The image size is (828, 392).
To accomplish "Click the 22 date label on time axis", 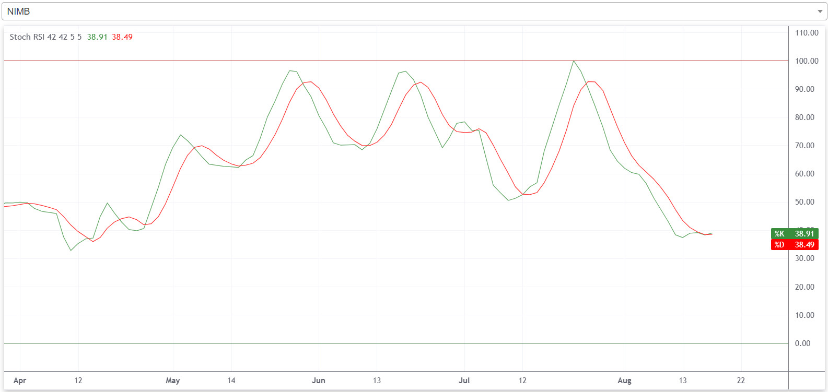I will (x=741, y=381).
